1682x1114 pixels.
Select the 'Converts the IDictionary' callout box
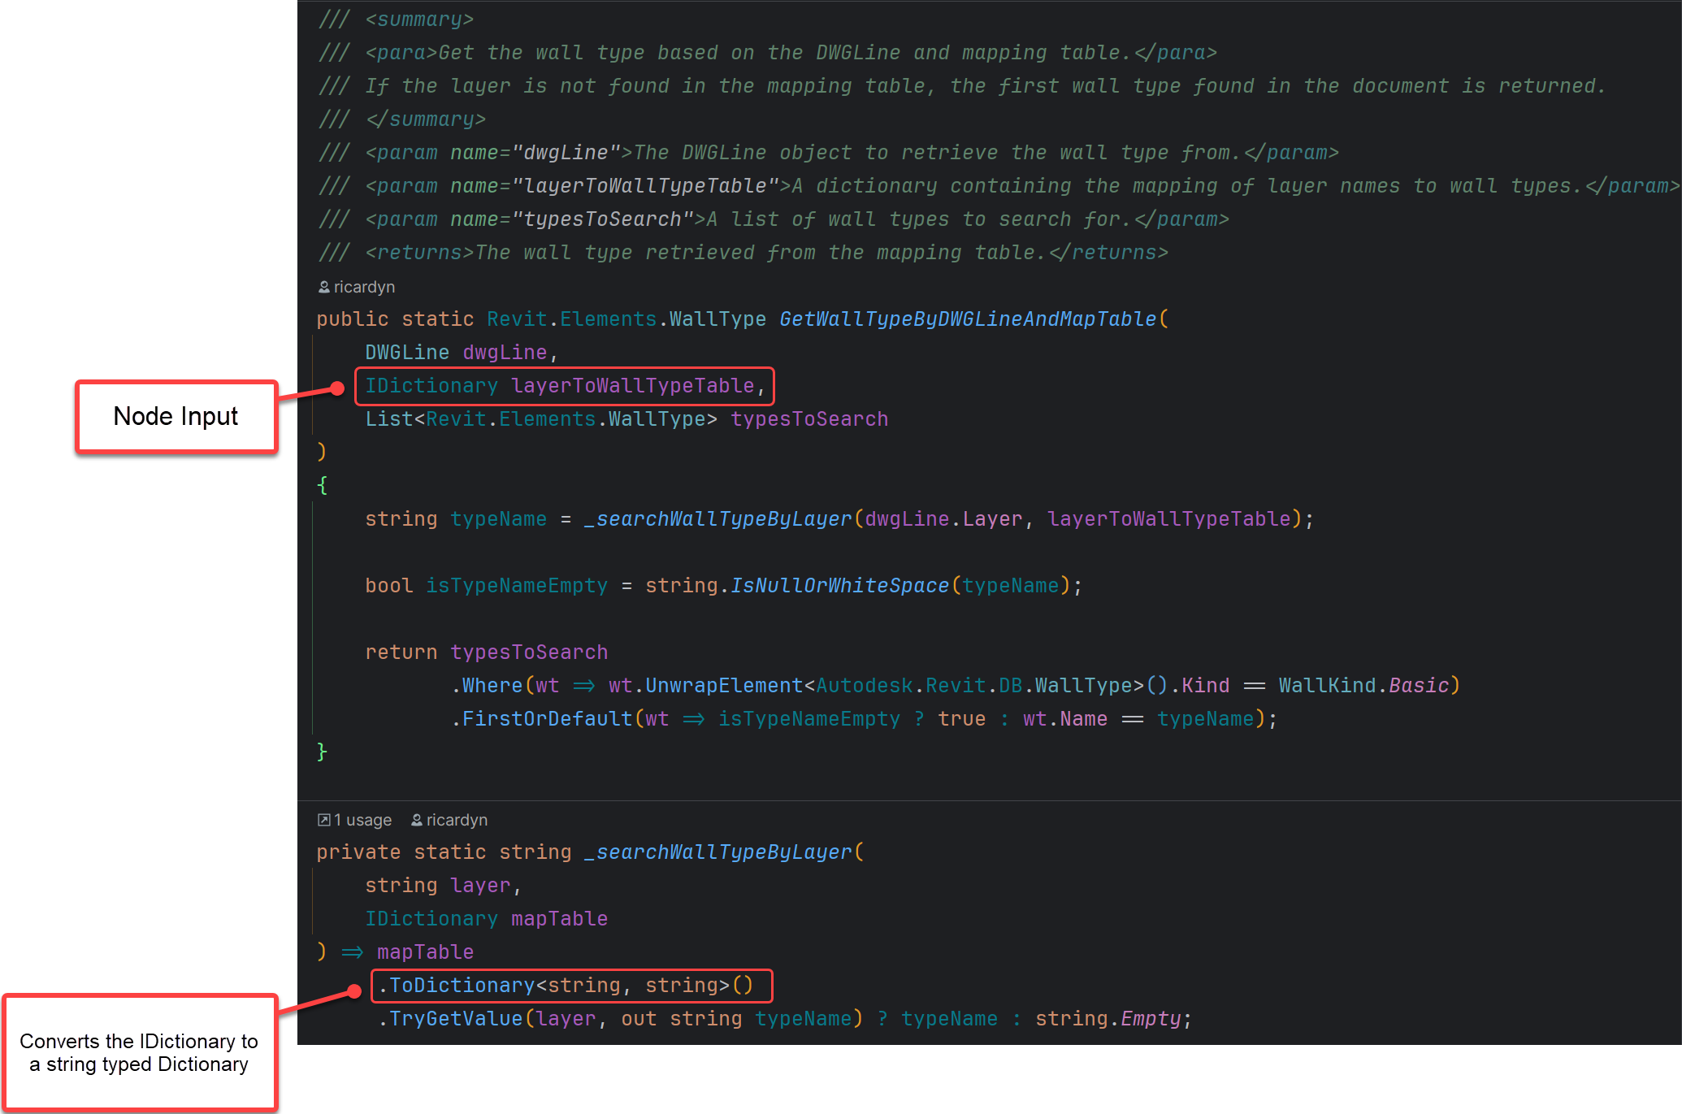[139, 1052]
